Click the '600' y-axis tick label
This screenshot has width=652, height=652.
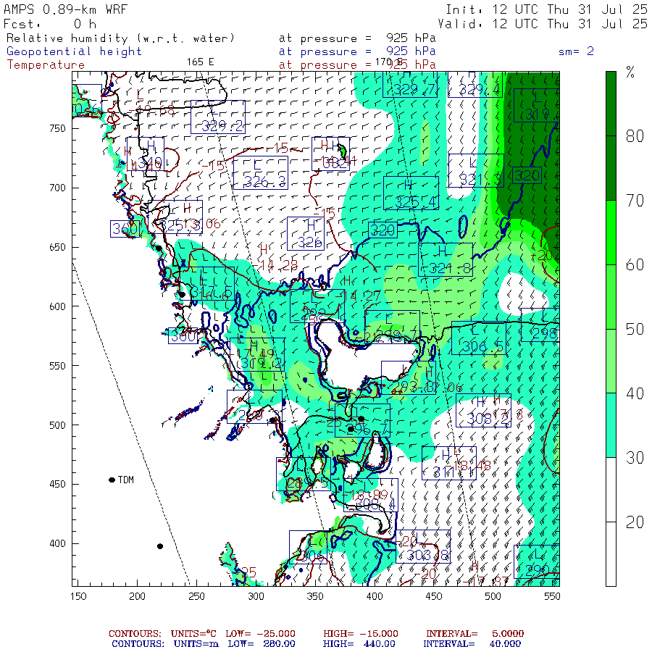(57, 306)
